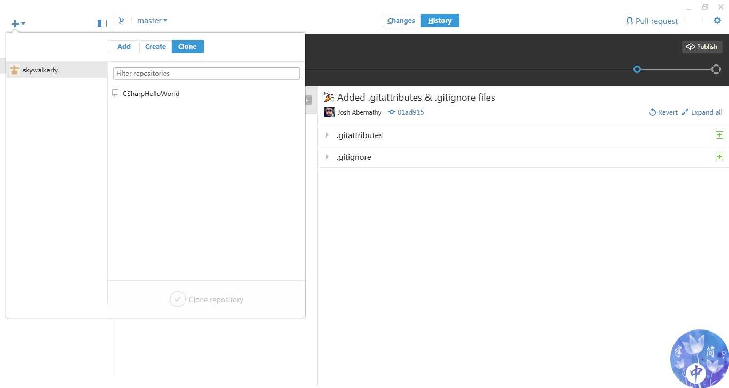Select the Create tab in popup

point(155,46)
